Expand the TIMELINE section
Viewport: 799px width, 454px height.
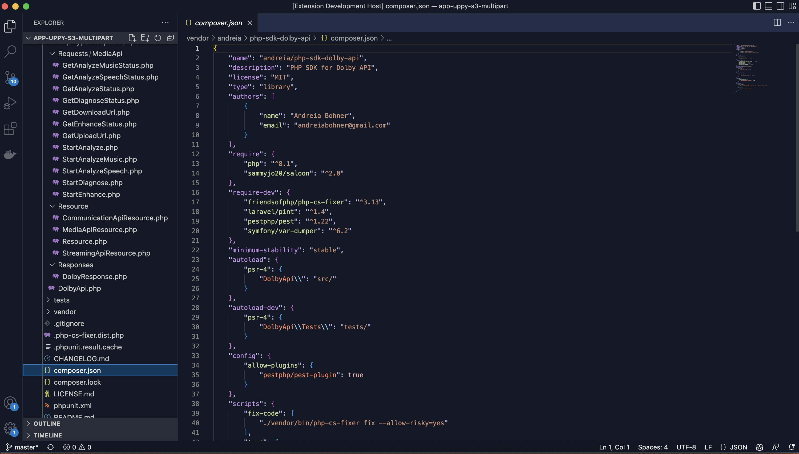pyautogui.click(x=48, y=435)
